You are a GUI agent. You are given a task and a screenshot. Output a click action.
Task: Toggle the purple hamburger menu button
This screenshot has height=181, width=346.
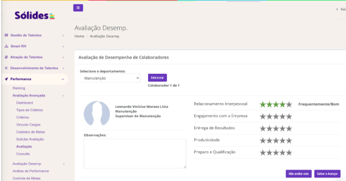(x=78, y=8)
